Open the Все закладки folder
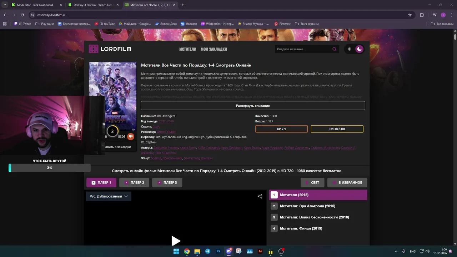 (x=442, y=24)
